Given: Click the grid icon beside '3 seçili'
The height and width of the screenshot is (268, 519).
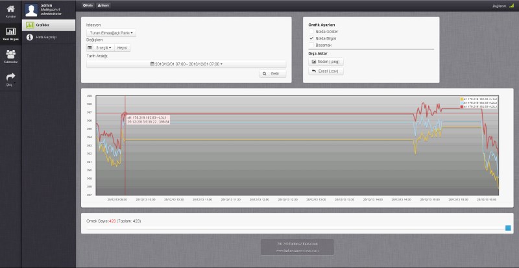Looking at the screenshot, I should click(91, 48).
